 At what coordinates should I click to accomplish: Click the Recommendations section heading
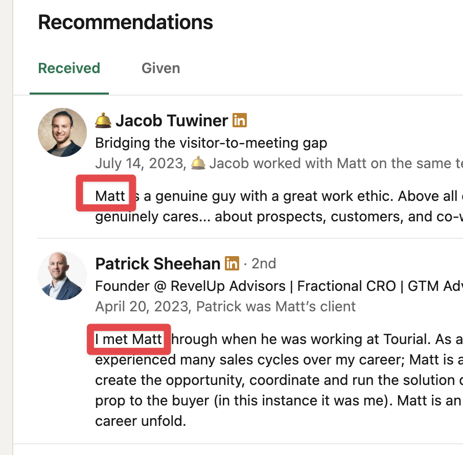click(126, 22)
